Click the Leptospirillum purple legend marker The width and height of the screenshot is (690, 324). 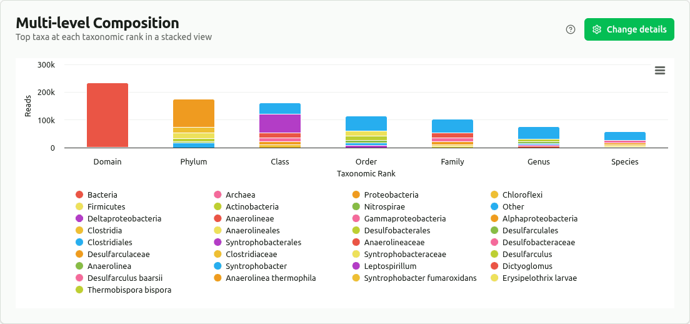pyautogui.click(x=356, y=266)
